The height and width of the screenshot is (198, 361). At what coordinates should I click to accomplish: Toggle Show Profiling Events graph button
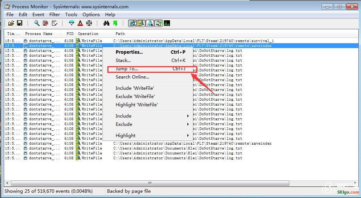coord(167,23)
